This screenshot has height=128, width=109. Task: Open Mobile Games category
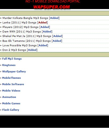point(11,104)
